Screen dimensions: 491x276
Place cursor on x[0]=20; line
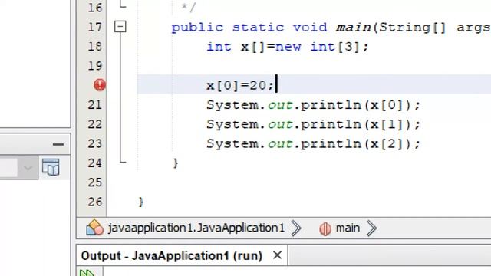[240, 85]
